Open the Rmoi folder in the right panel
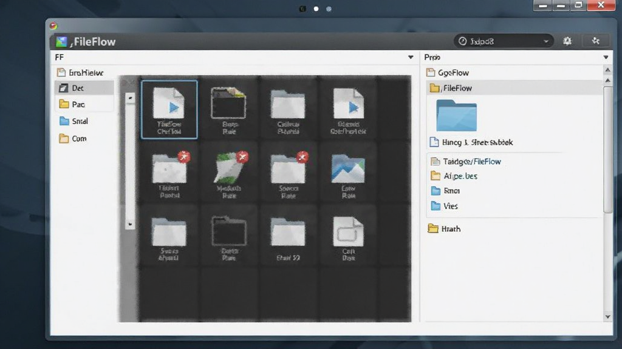The height and width of the screenshot is (349, 622). coord(445,191)
